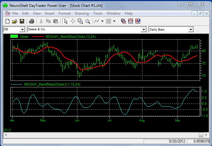This screenshot has height=146, width=212.
Task: Open the Tools menu
Action: click(x=98, y=13)
